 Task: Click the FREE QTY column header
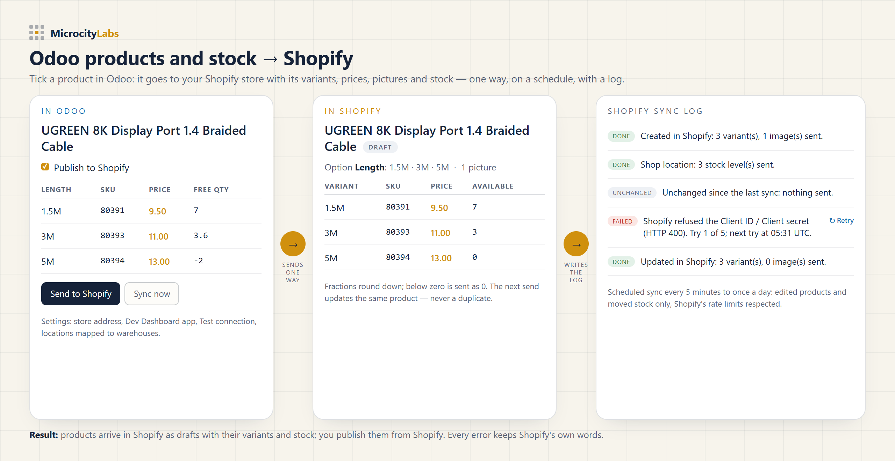tap(211, 189)
